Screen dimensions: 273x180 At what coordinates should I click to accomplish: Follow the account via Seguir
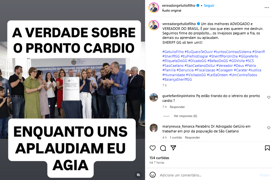click(209, 5)
